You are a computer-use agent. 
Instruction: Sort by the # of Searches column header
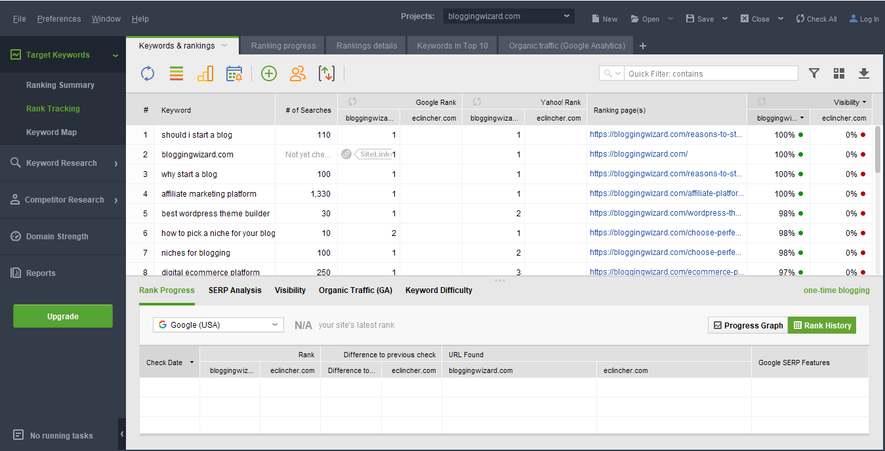[308, 110]
